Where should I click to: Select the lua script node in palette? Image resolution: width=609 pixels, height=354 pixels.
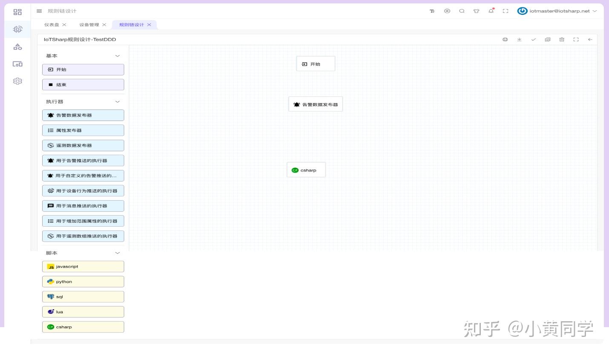point(83,312)
